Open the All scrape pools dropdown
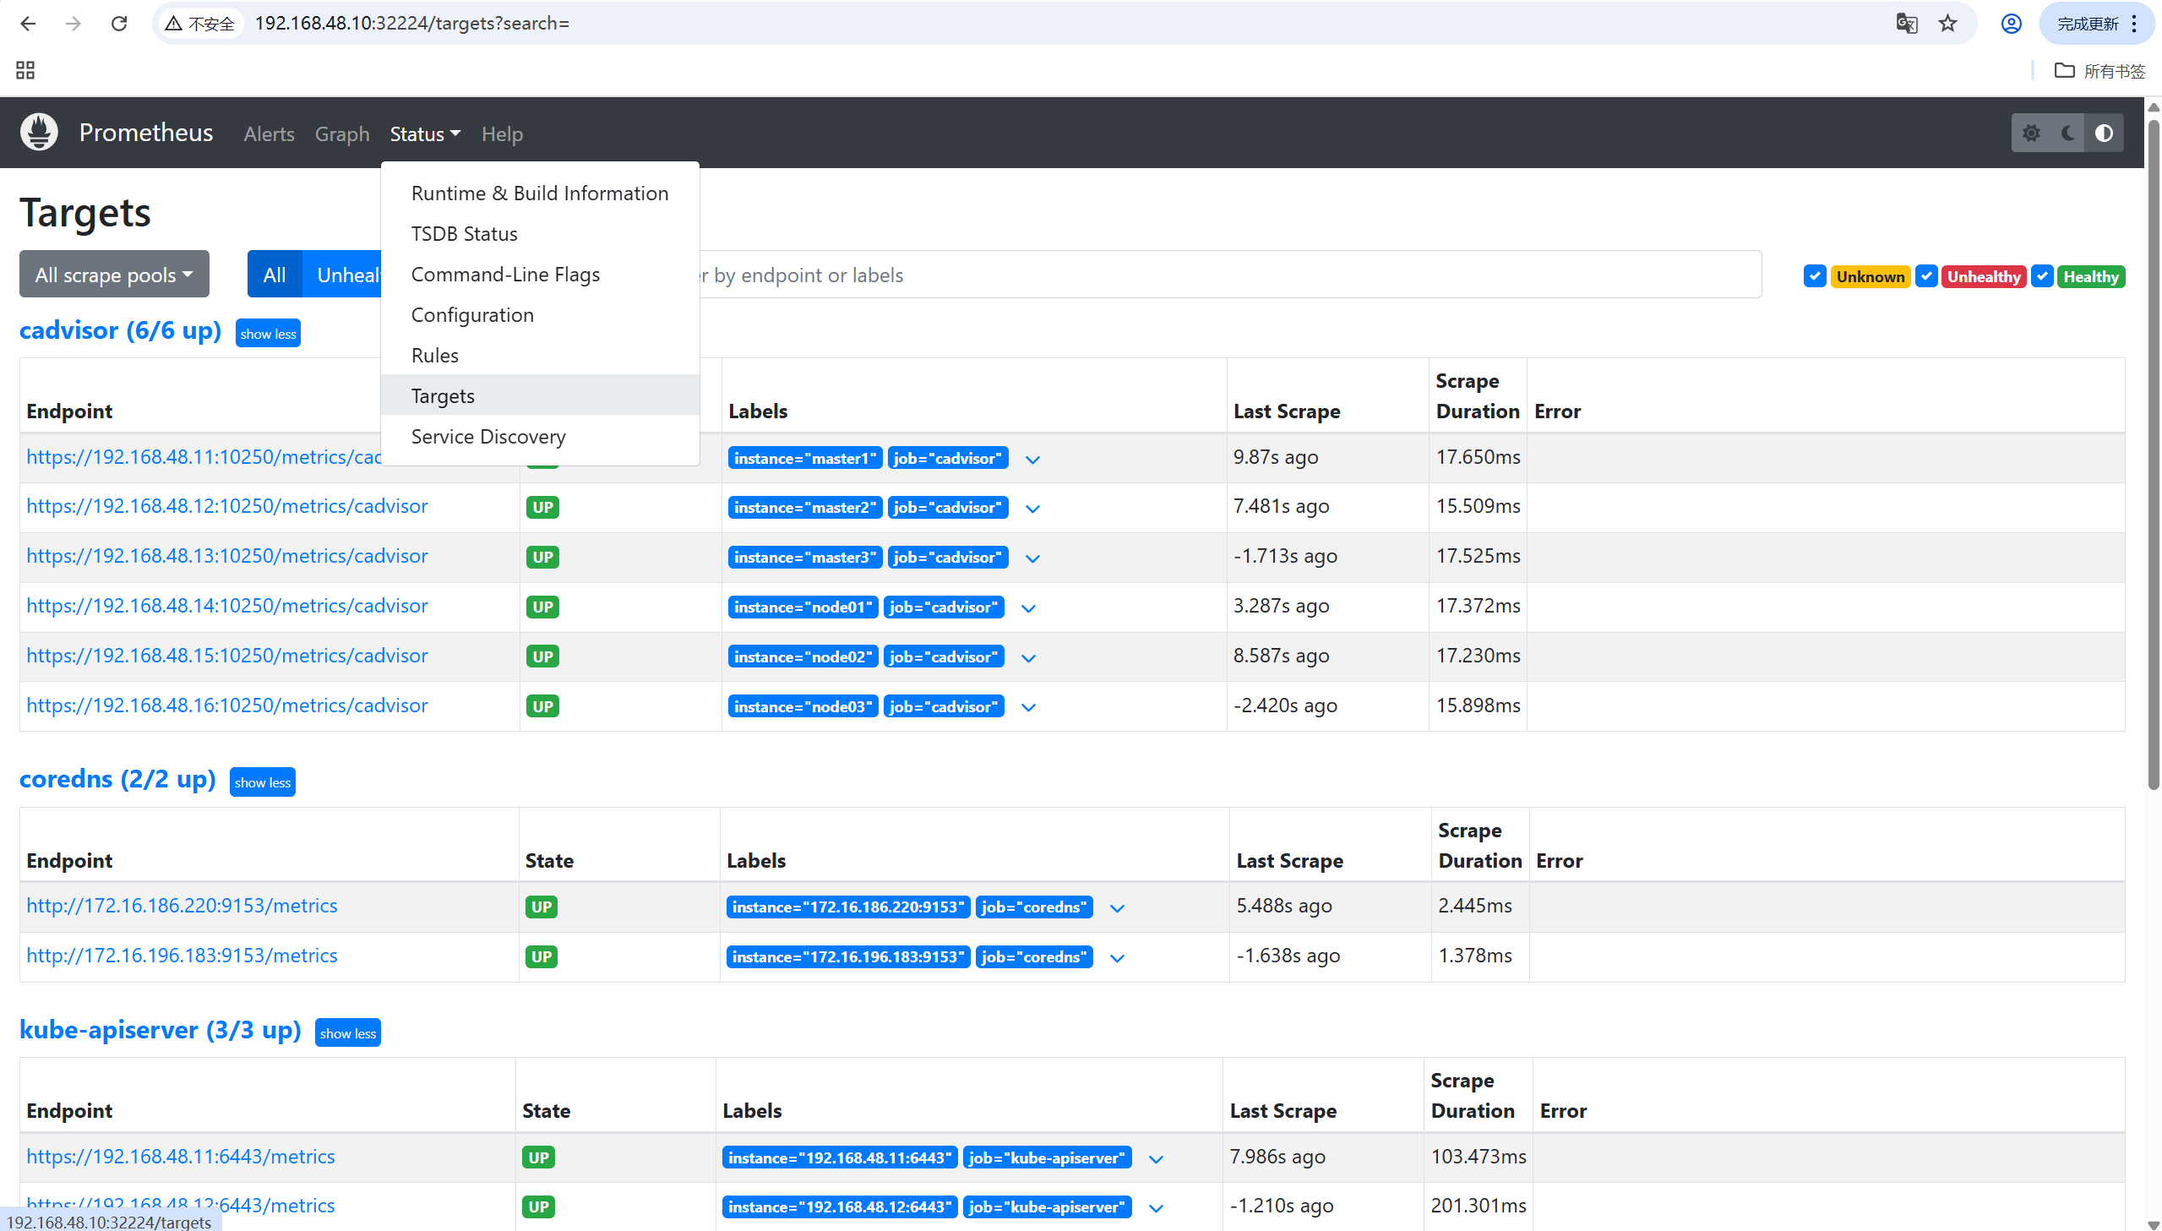 coord(114,274)
